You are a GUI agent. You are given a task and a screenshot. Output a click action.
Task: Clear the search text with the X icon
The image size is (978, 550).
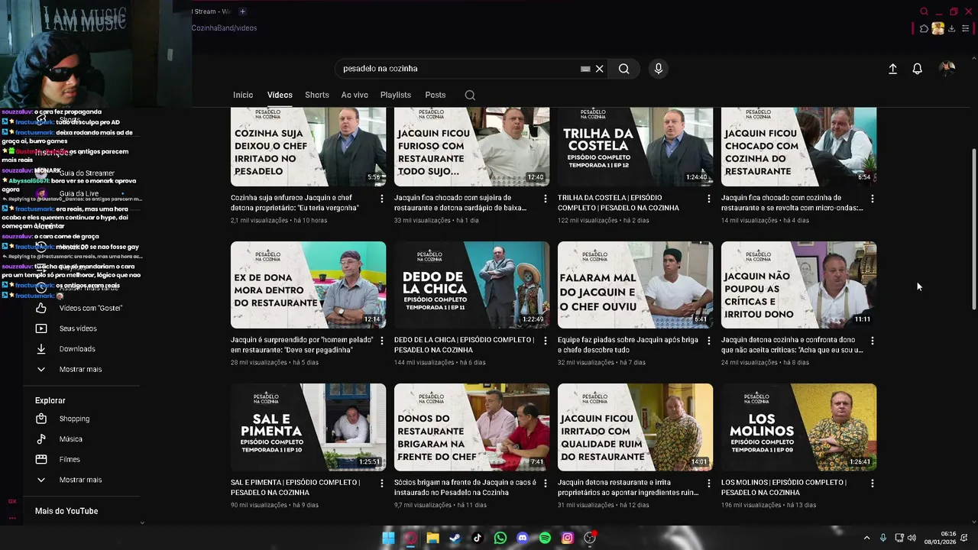coord(600,69)
